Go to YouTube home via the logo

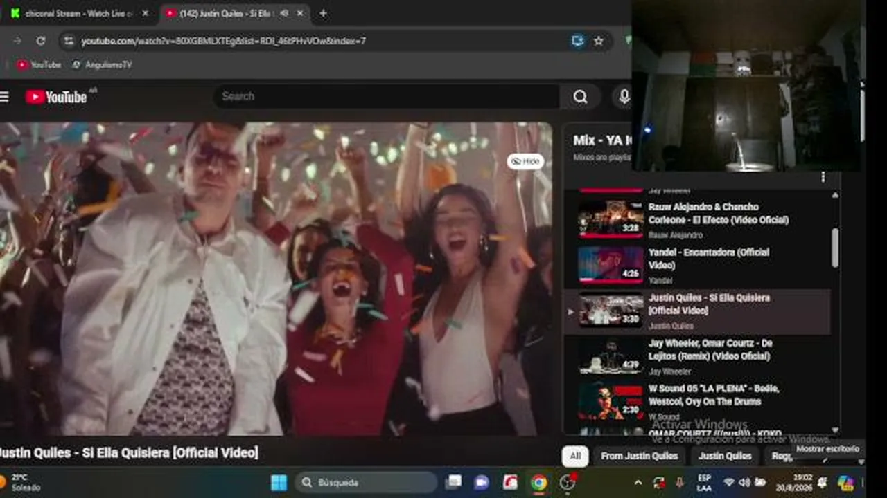56,97
